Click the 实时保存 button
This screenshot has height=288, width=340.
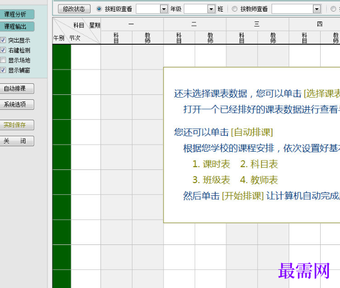coord(17,125)
